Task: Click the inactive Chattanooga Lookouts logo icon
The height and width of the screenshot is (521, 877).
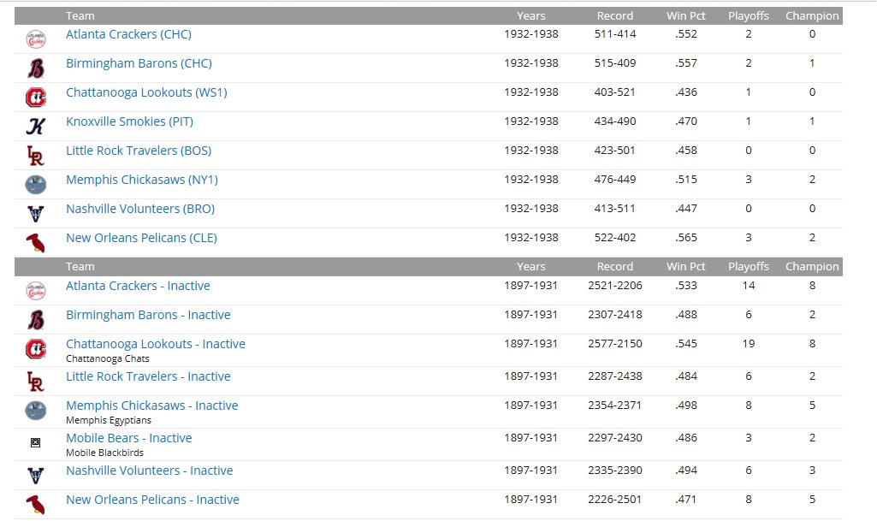Action: click(x=35, y=348)
